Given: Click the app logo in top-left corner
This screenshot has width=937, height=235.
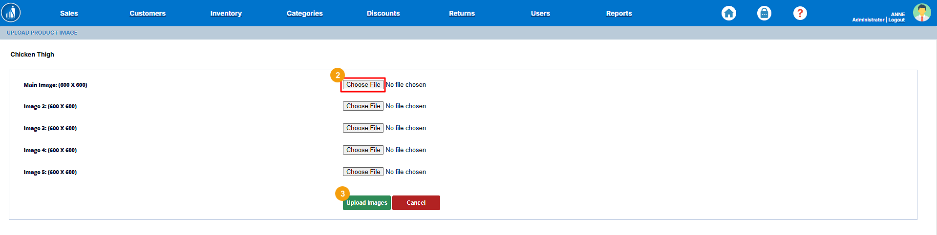Looking at the screenshot, I should 11,13.
